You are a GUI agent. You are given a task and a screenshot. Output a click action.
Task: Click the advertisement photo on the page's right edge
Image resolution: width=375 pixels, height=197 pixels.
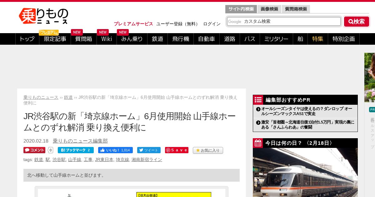(370, 78)
